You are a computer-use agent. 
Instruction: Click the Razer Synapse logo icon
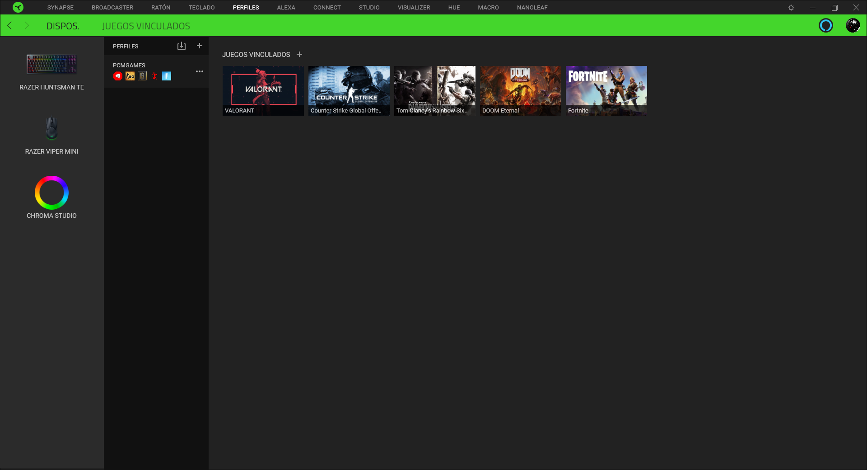[18, 7]
